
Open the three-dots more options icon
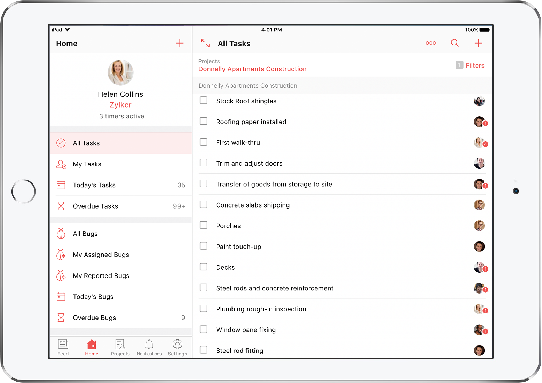(431, 43)
